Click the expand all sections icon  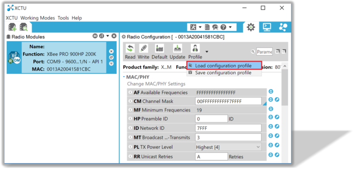pyautogui.click(x=278, y=51)
